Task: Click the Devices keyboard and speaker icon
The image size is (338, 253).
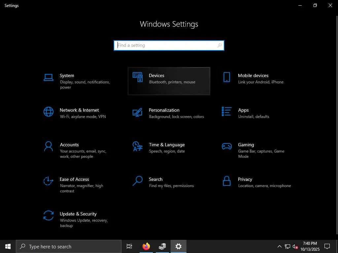Action: tap(138, 77)
